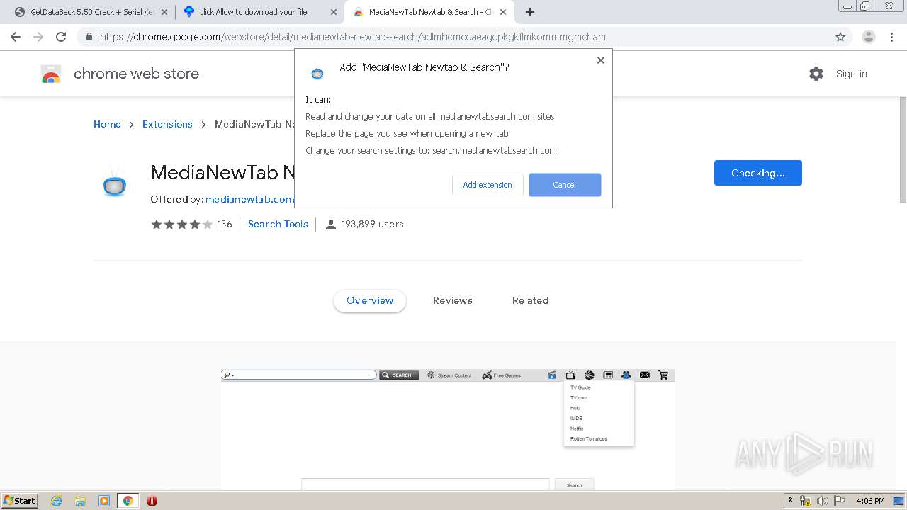Image resolution: width=907 pixels, height=510 pixels.
Task: Switch to click Allow to download tab
Action: coord(254,12)
